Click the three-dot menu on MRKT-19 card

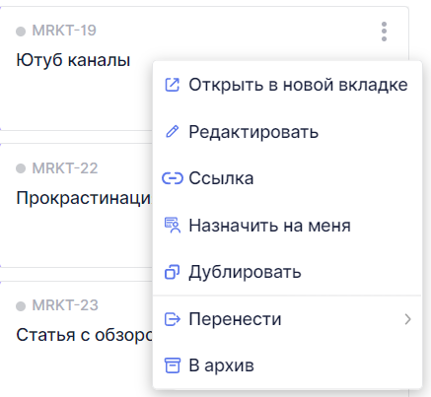(384, 32)
